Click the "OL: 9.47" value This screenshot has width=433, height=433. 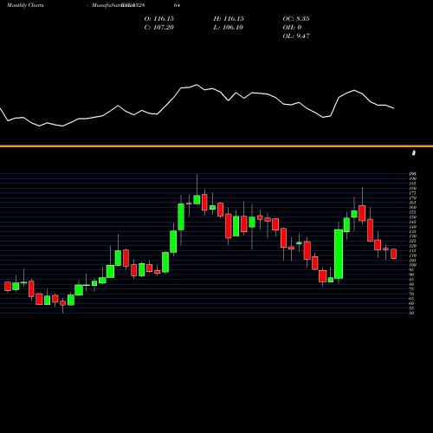click(296, 36)
